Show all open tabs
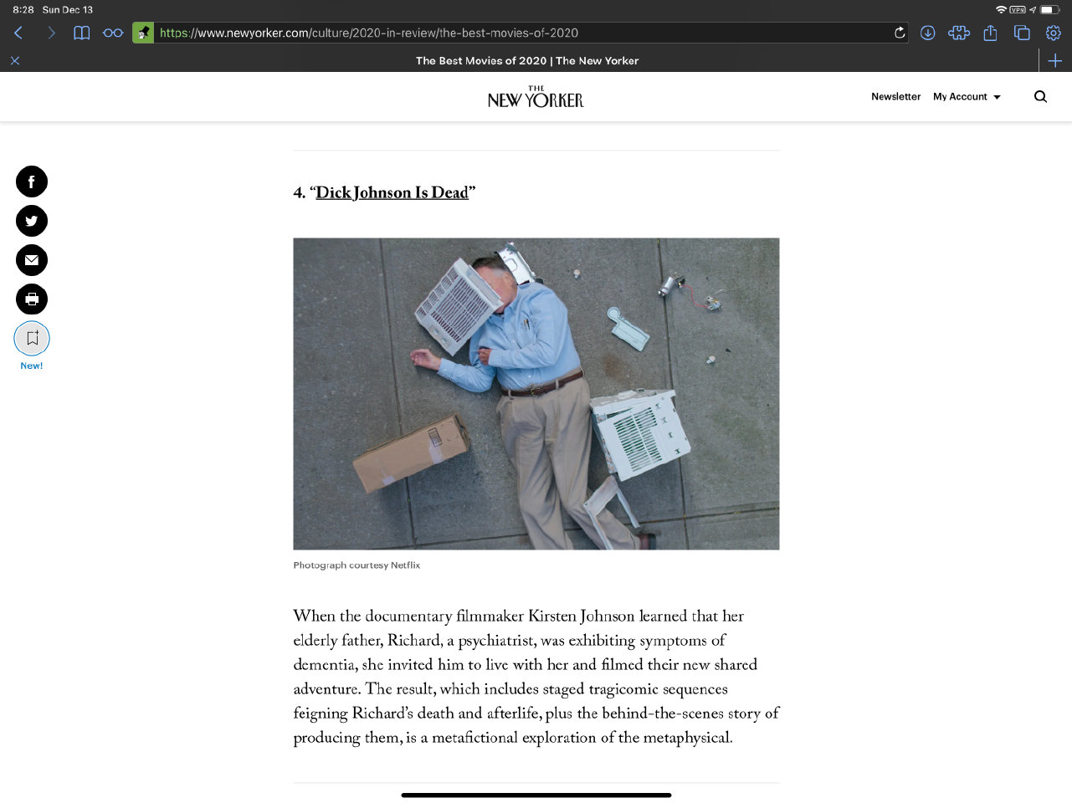Viewport: 1072px width, 803px height. pyautogui.click(x=1022, y=33)
